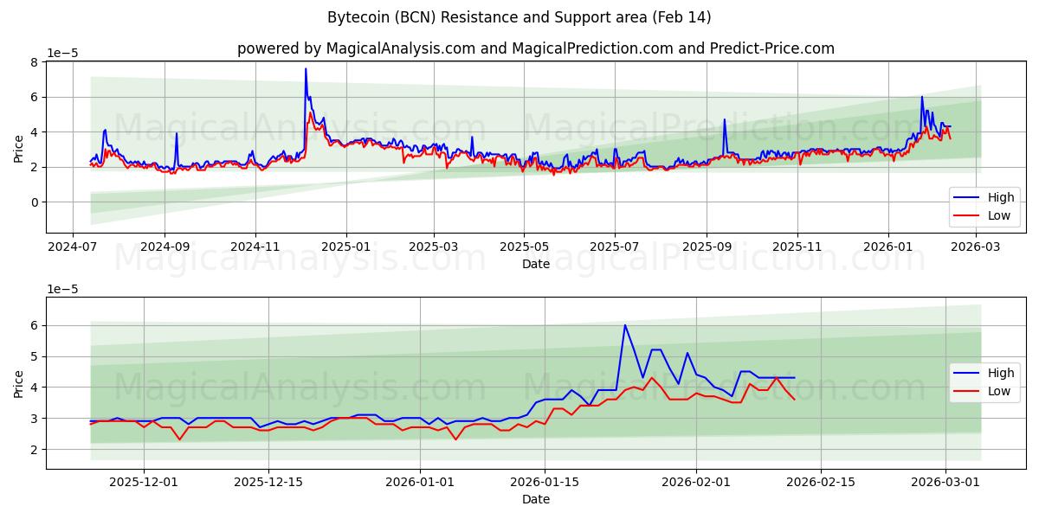
Task: Click the top chart 1e−5 scale exponent
Action: click(62, 53)
